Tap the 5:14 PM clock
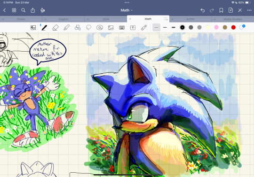 [8, 3]
